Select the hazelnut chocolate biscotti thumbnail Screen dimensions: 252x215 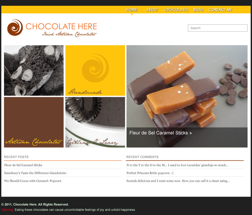(x=34, y=70)
